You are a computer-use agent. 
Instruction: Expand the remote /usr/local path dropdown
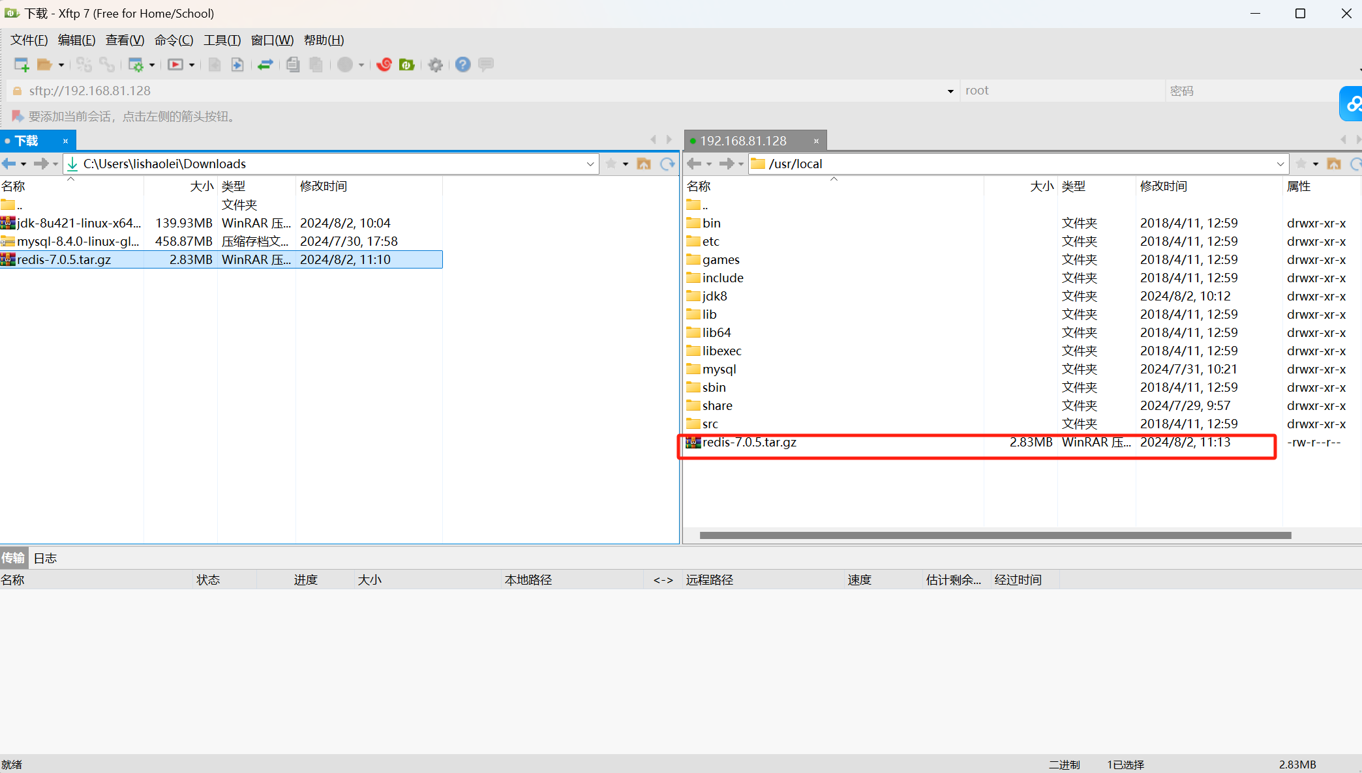1280,164
